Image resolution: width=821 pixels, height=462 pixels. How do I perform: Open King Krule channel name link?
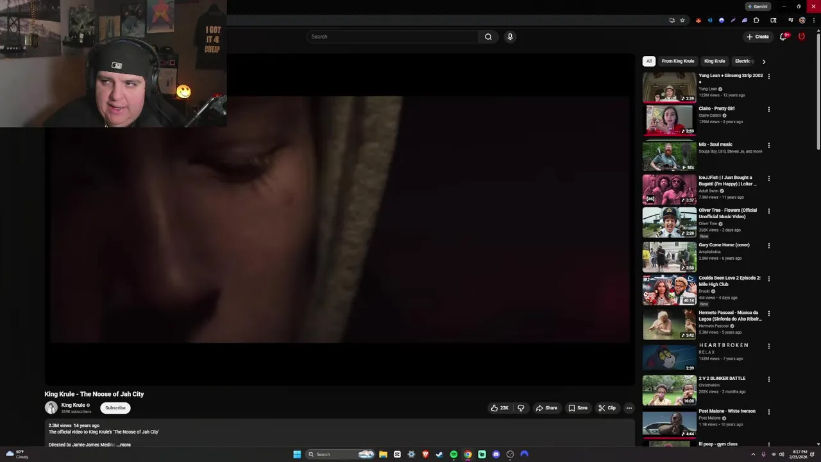coord(73,405)
